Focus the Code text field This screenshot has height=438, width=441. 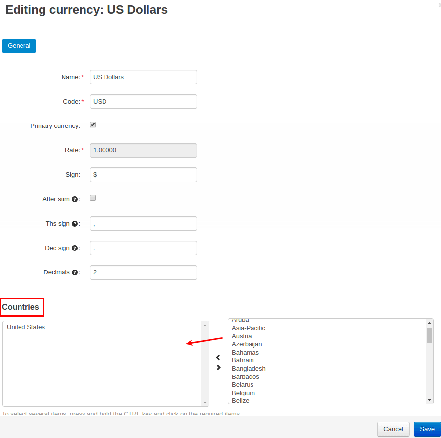point(143,102)
